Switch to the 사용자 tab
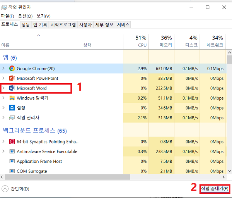The height and width of the screenshot is (198, 232). pos(85,25)
